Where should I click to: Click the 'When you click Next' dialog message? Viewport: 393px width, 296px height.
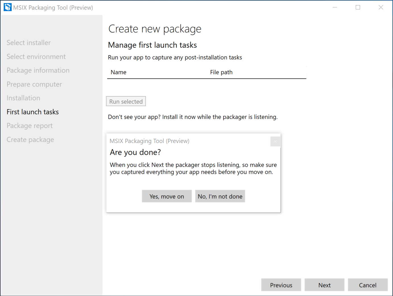pos(193,168)
